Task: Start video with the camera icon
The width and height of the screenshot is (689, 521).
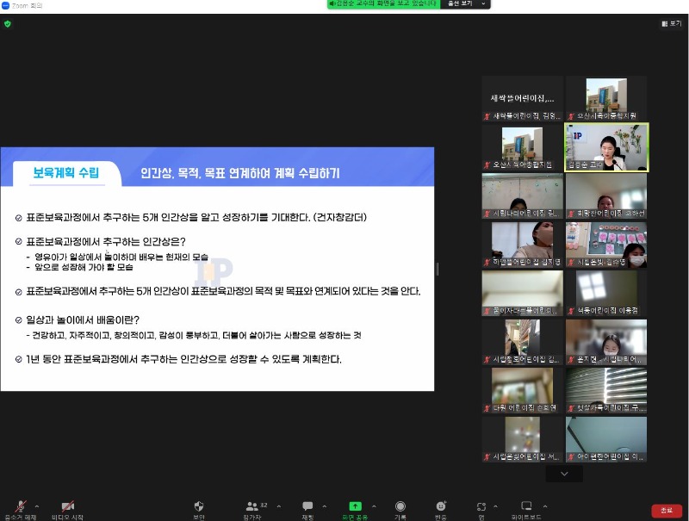Action: [x=67, y=506]
